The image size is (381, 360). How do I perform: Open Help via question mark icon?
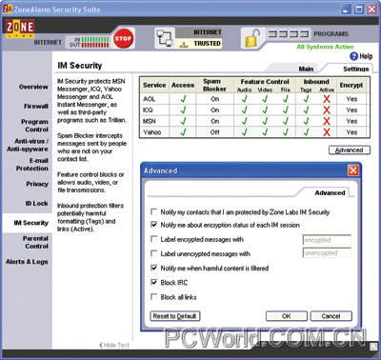[353, 56]
